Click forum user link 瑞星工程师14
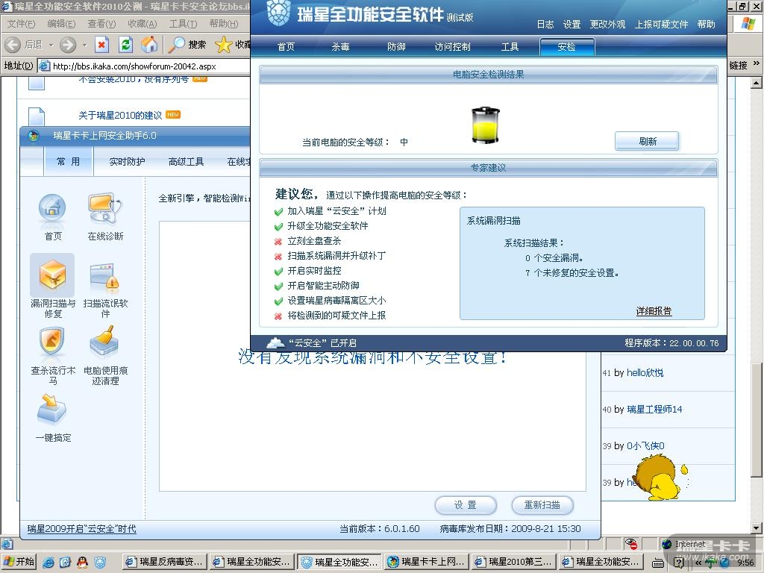Viewport: 764px width, 573px height. click(654, 410)
